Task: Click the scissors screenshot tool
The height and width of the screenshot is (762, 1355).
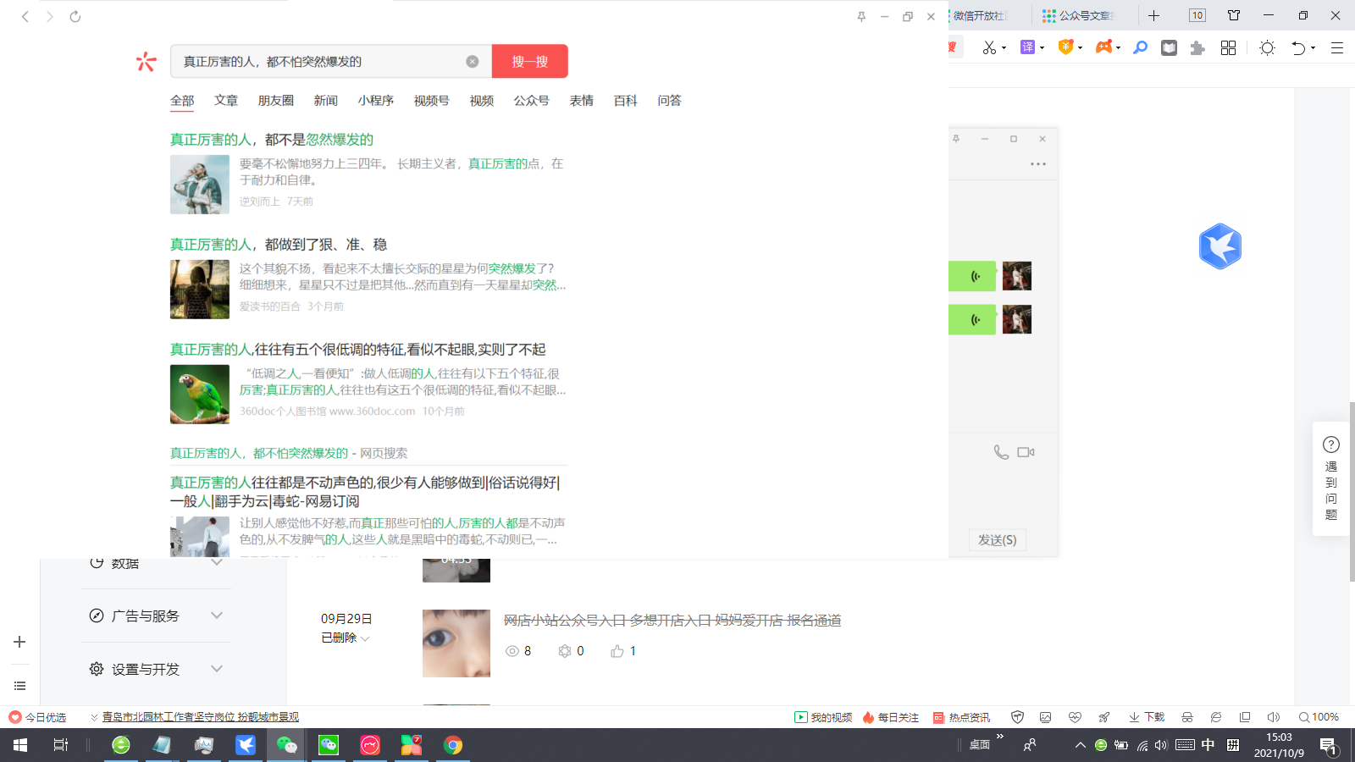Action: point(989,47)
